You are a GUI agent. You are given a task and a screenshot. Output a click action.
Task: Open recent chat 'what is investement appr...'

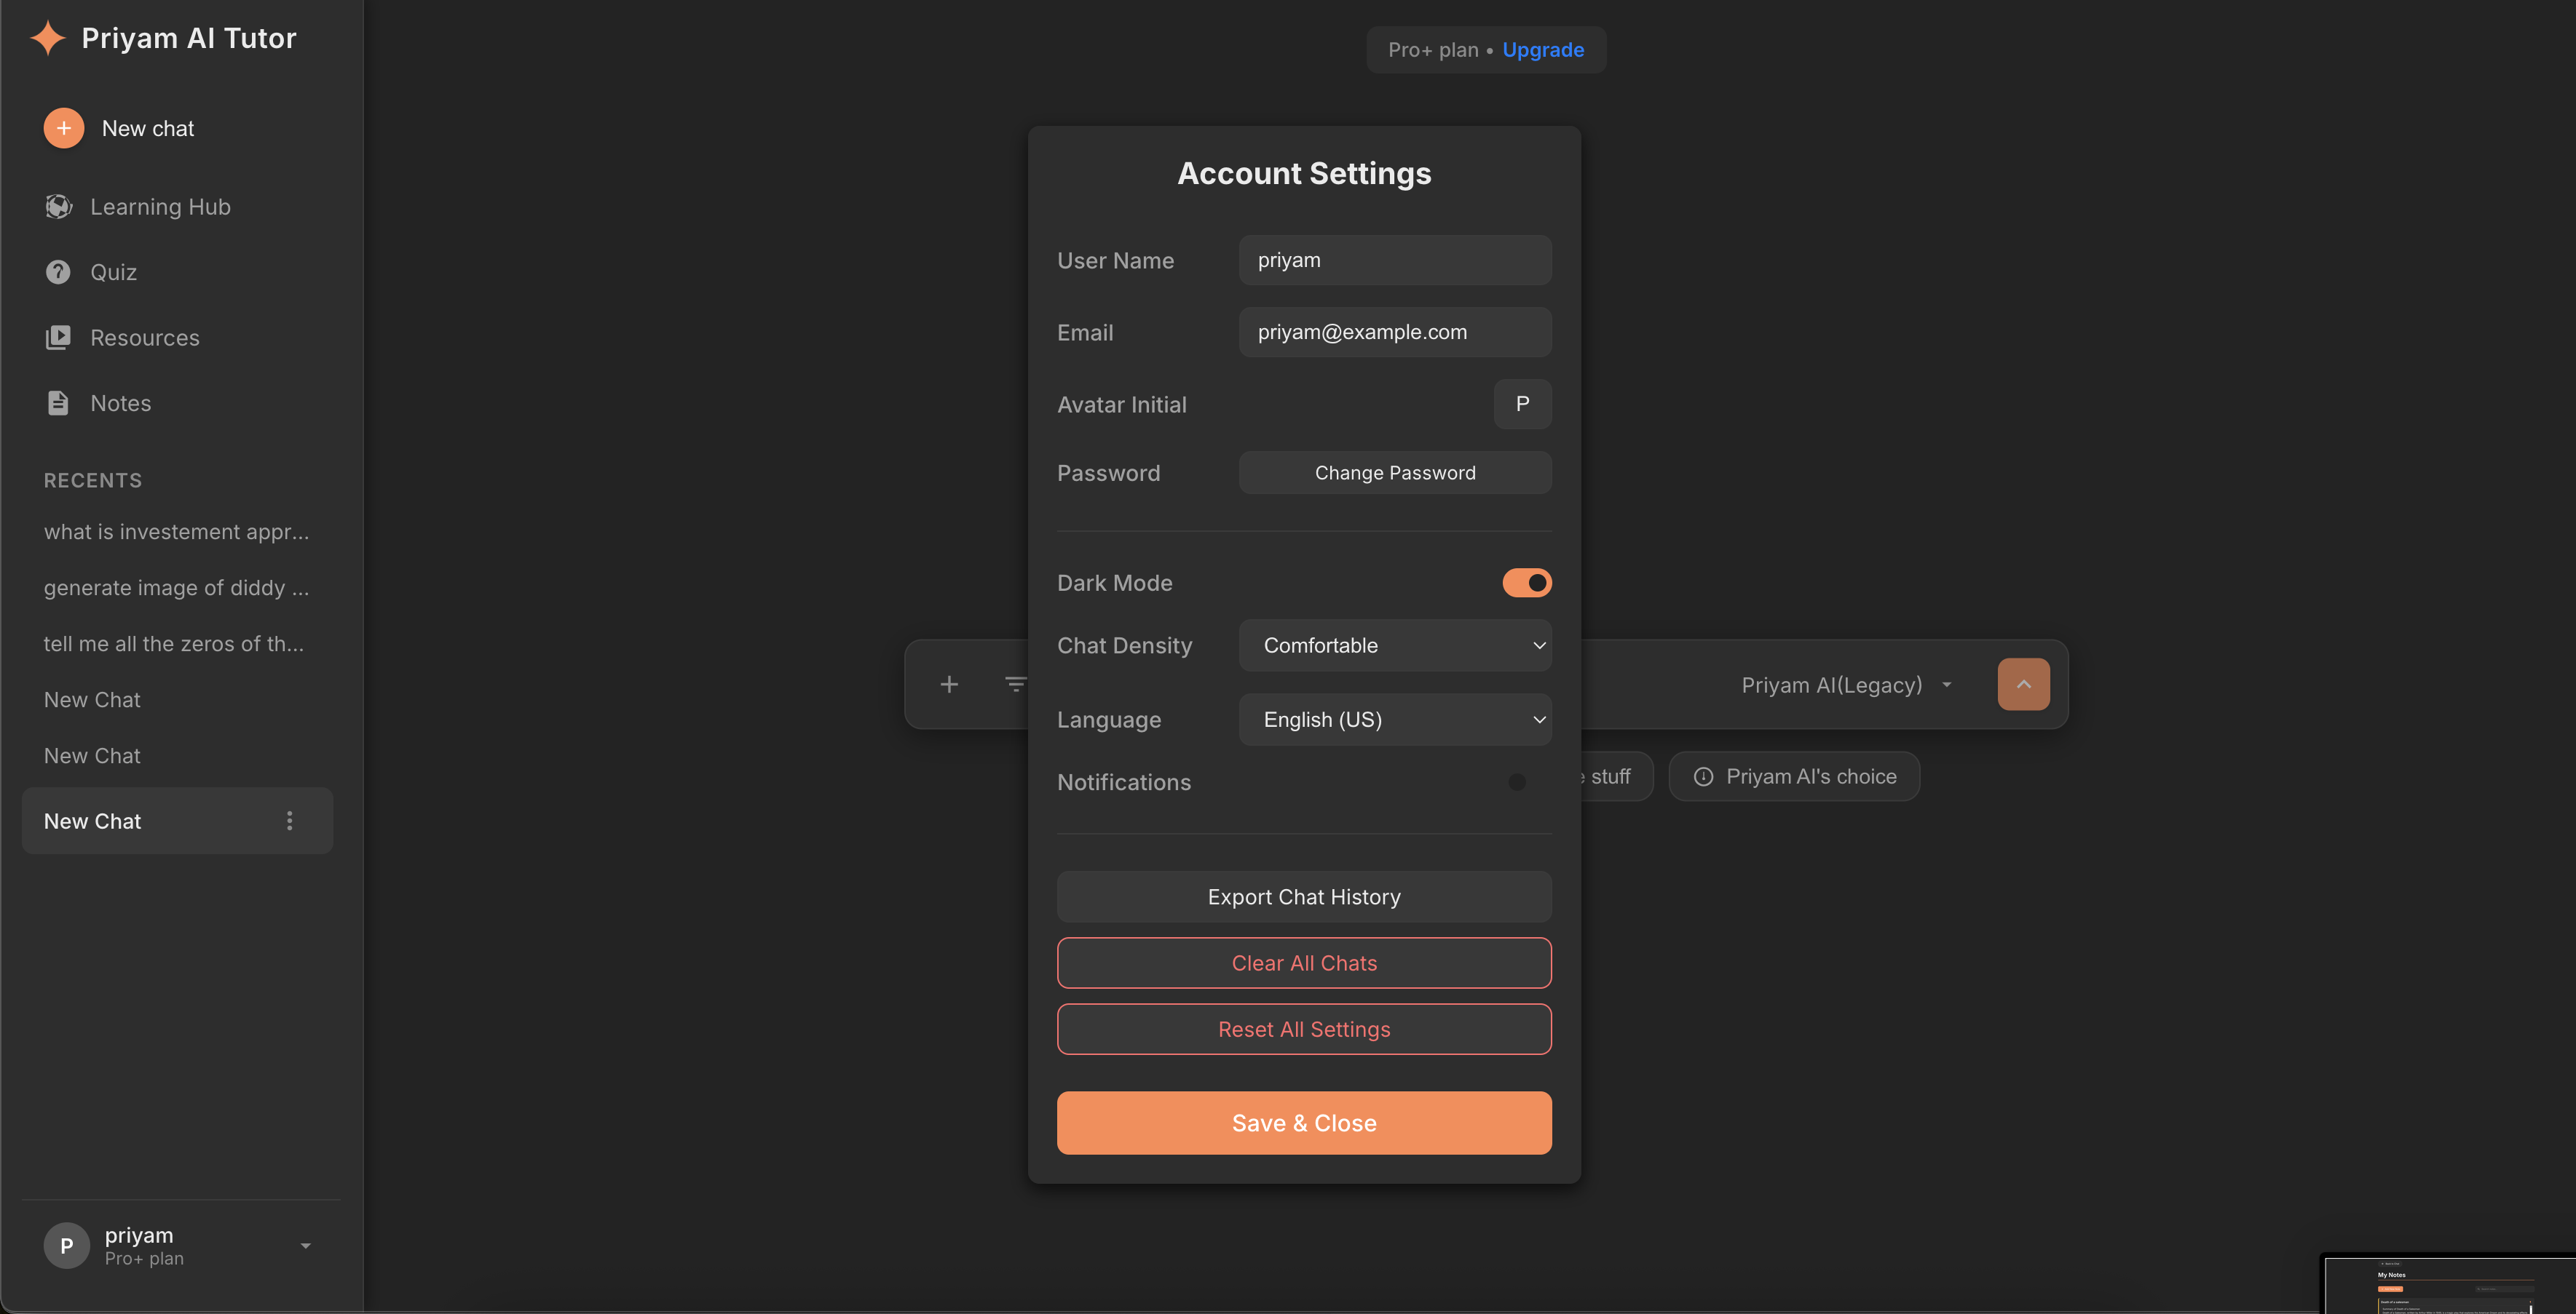point(176,532)
